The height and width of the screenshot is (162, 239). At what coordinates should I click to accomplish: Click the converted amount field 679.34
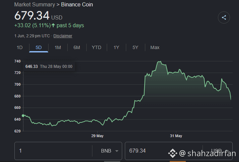coord(164,151)
